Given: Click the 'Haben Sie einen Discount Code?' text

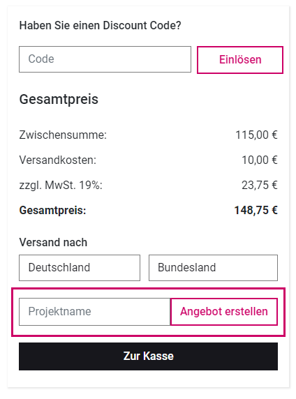Looking at the screenshot, I should click(100, 25).
